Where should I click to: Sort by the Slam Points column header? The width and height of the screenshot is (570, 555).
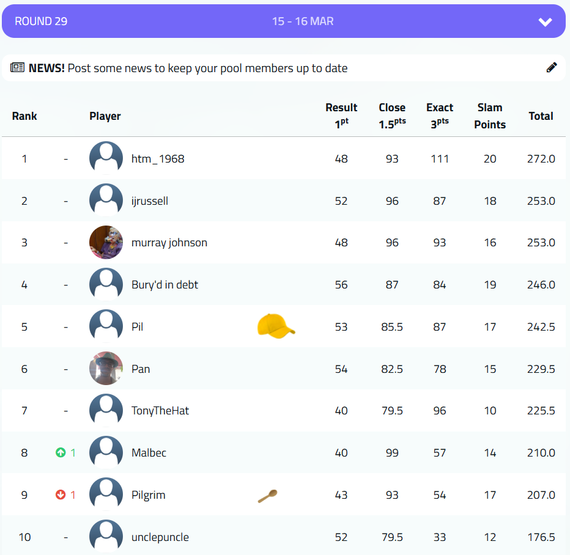point(490,116)
